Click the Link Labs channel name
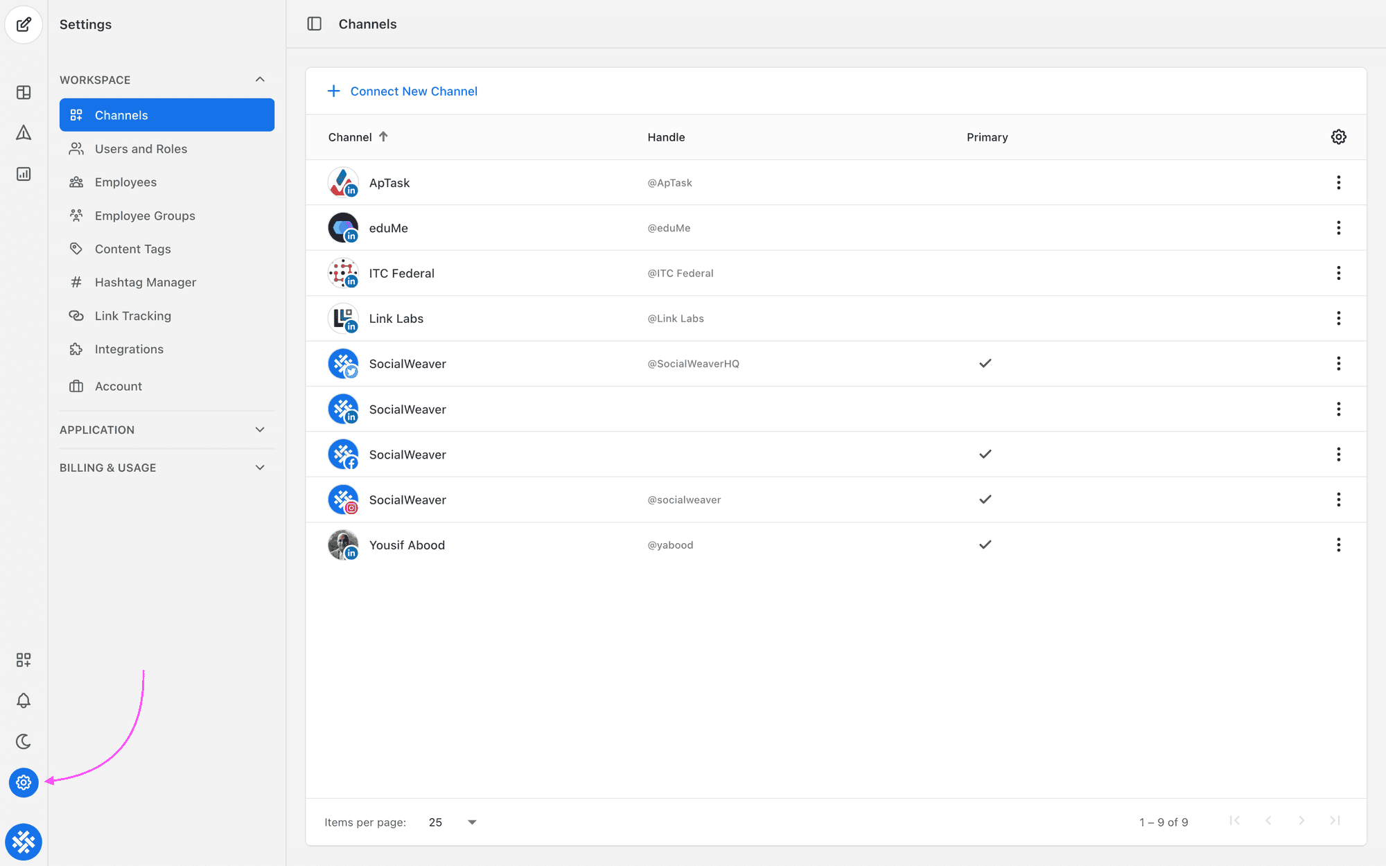The image size is (1386, 866). (396, 319)
